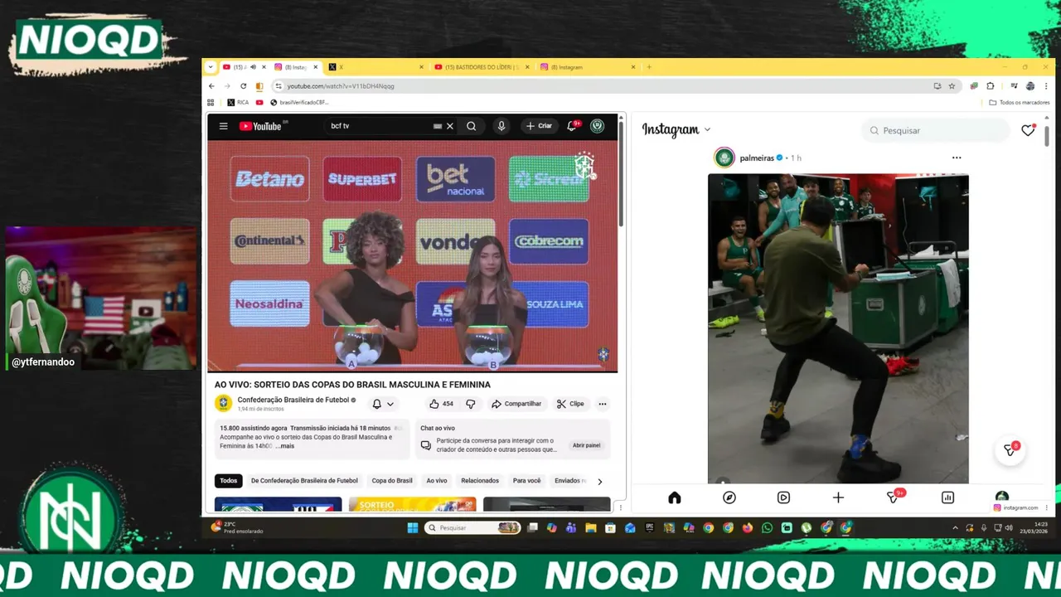
Task: Start YouTube voice search with microphone
Action: point(501,126)
